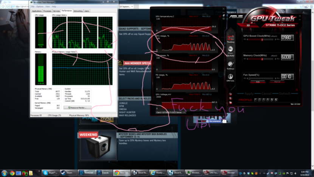Open the GPU Info panel
This screenshot has height=177, width=314.
point(230,78)
